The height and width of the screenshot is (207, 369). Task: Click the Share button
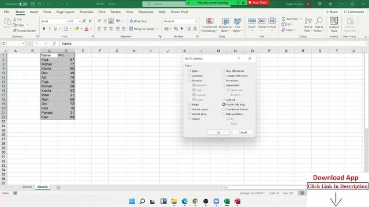332,11
